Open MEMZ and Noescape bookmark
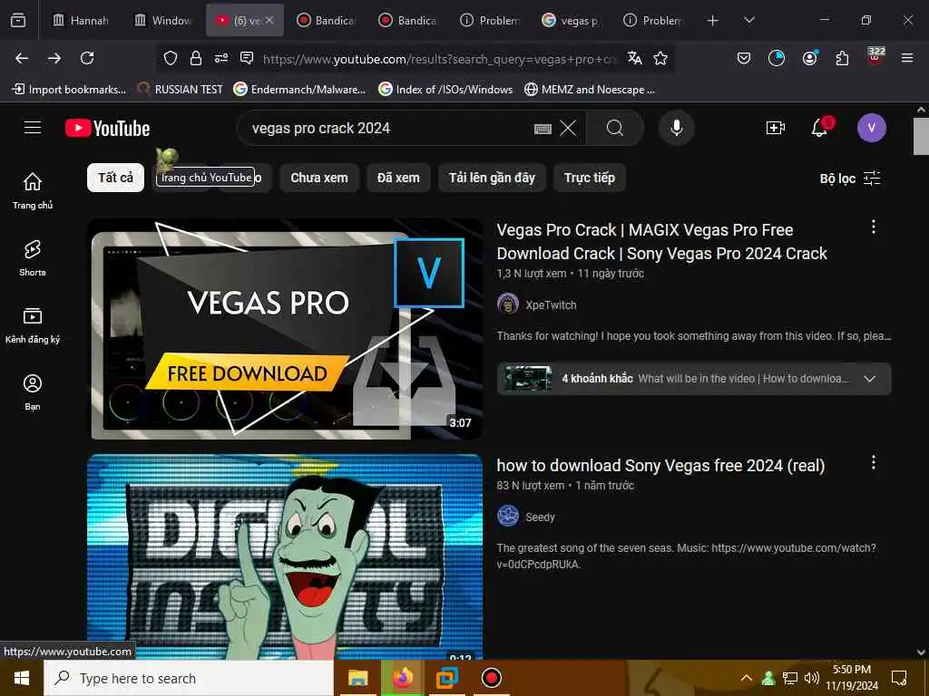929x696 pixels. tap(590, 90)
